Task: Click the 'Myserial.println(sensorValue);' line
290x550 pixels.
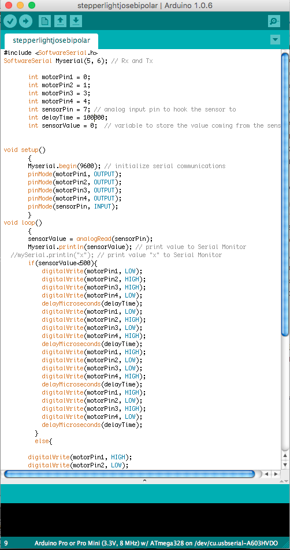Action: click(x=80, y=247)
